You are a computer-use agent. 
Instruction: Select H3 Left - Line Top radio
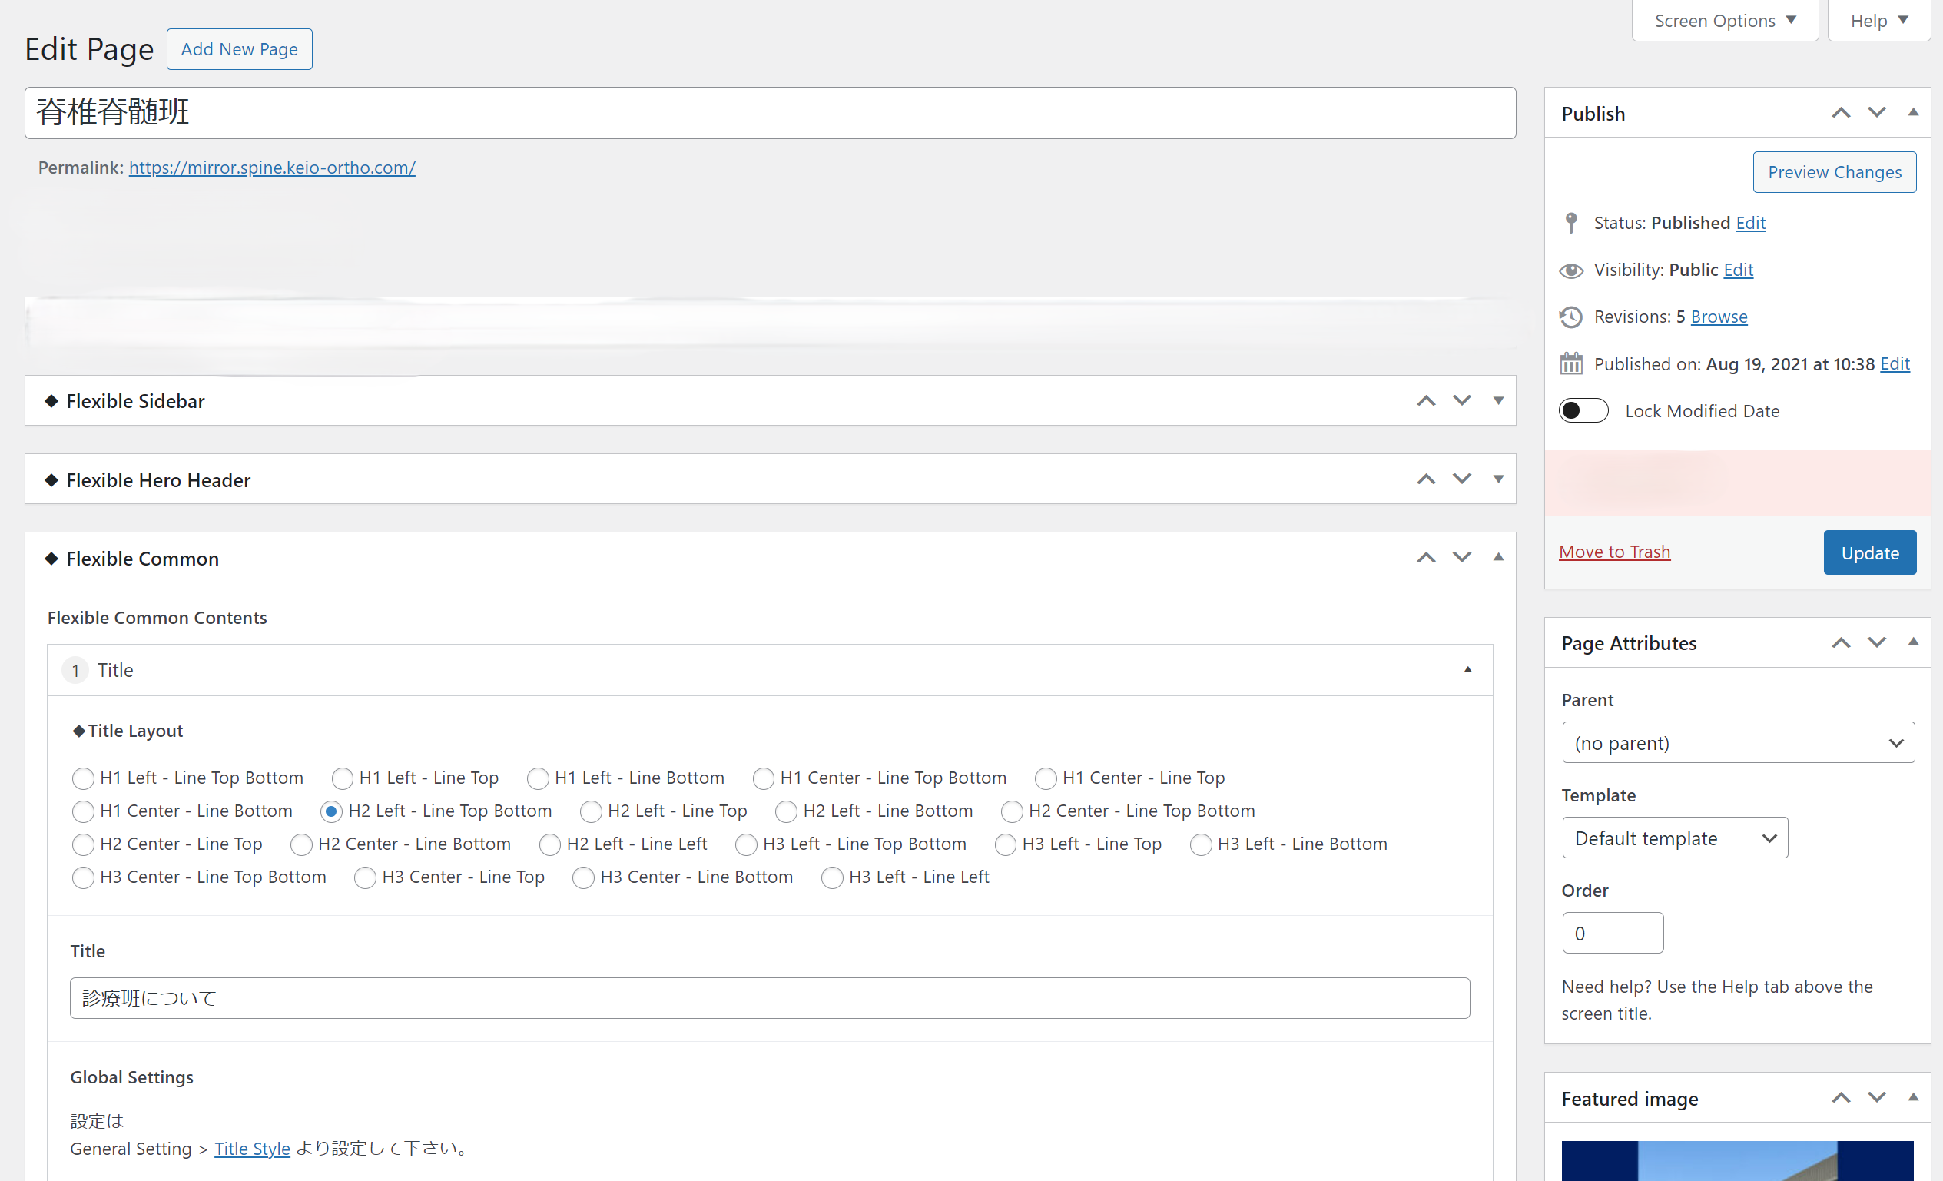pyautogui.click(x=1006, y=845)
